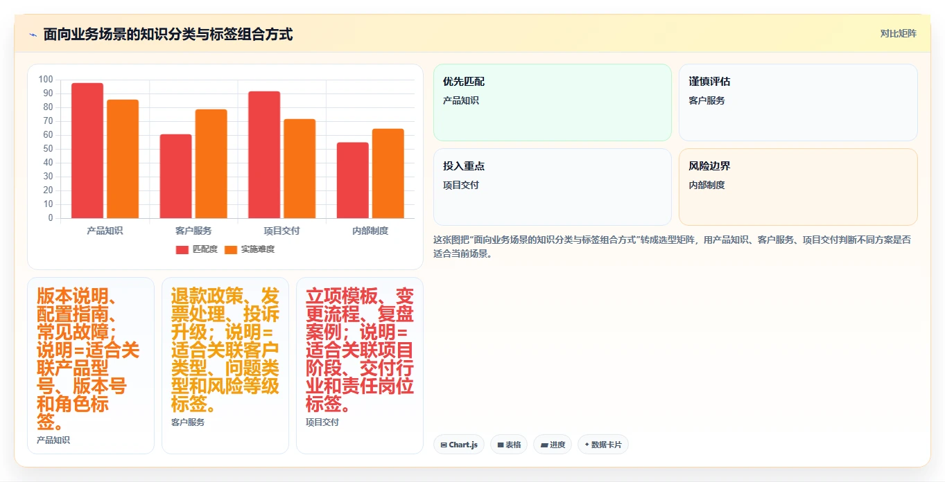The width and height of the screenshot is (945, 482).
Task: Click 项目交付 text in the 投入重点 card
Action: tap(461, 185)
